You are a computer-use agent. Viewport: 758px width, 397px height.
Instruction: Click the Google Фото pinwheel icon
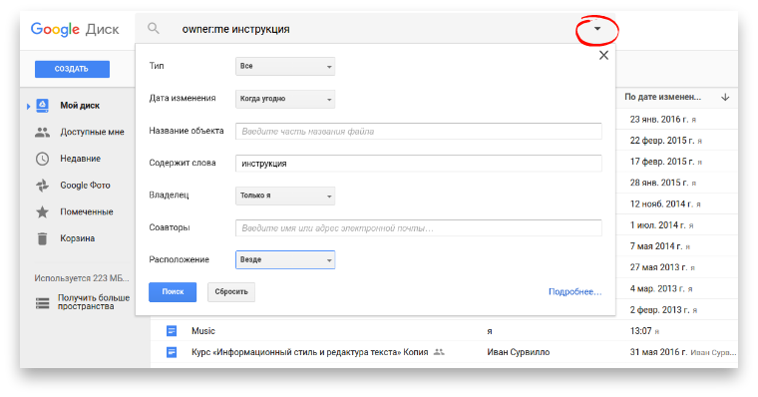[43, 186]
